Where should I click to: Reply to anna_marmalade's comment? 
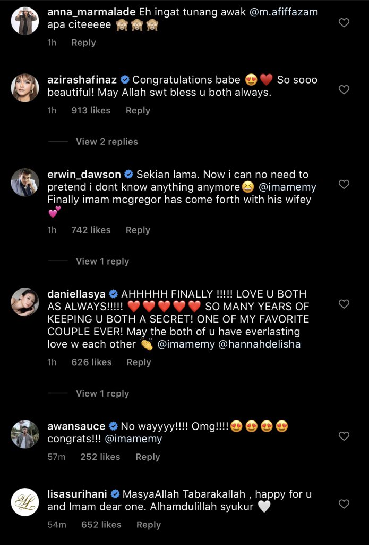click(83, 43)
